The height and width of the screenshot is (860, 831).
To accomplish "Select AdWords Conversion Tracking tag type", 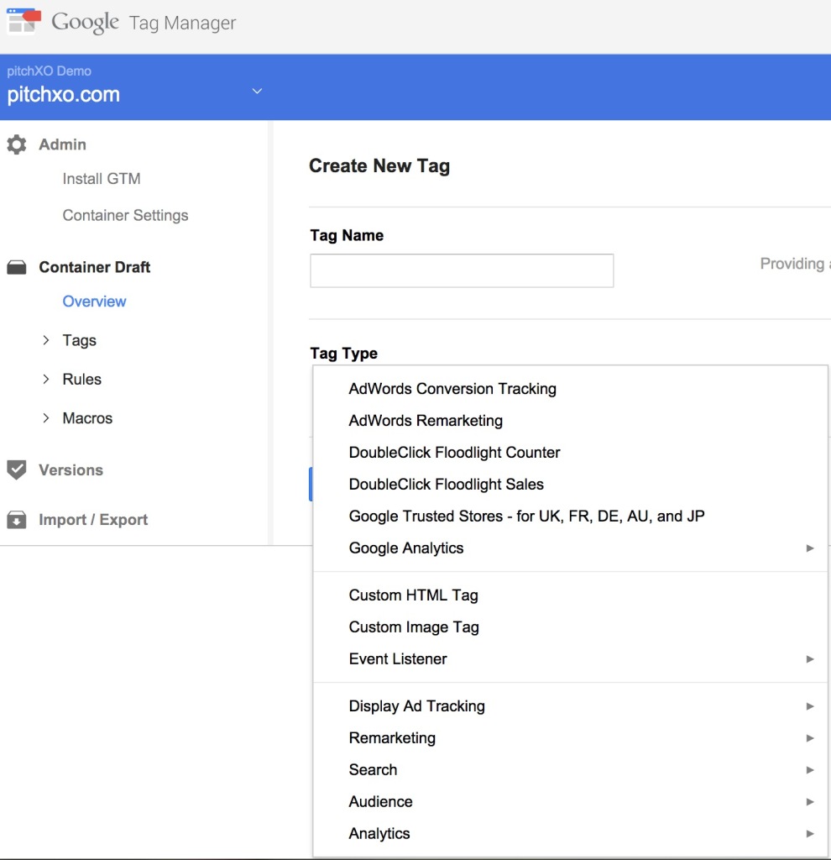I will click(x=570, y=389).
